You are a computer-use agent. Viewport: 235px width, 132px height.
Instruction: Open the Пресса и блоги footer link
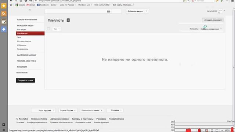tap(39, 119)
